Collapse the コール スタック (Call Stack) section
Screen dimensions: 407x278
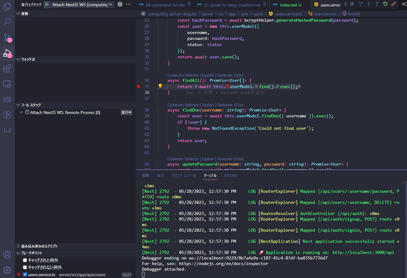[75, 105]
